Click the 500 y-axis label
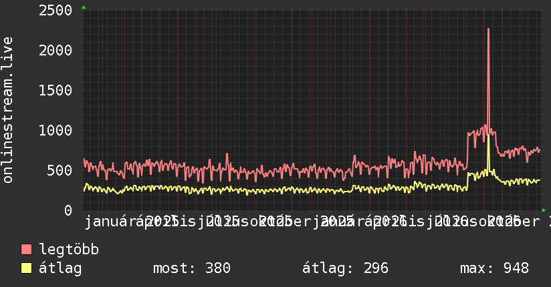551x287 pixels. tap(60, 170)
